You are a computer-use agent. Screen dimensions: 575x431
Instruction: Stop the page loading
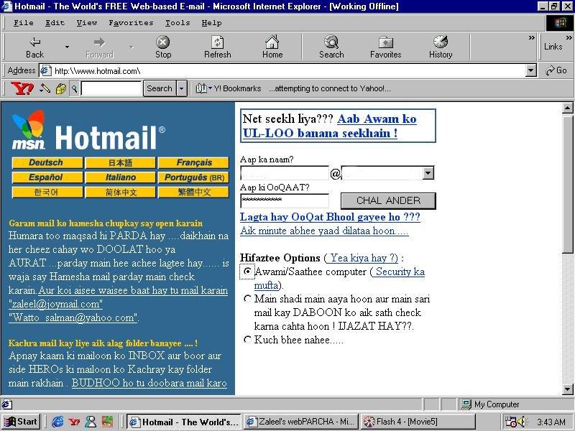click(163, 47)
